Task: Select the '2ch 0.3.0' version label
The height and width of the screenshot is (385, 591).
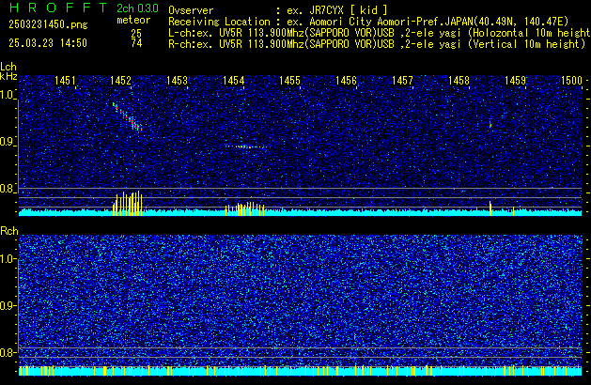Action: coord(137,8)
